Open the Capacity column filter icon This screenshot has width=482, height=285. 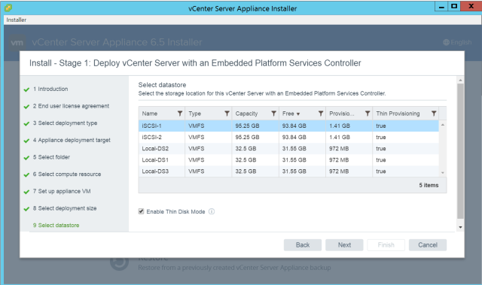pyautogui.click(x=273, y=114)
